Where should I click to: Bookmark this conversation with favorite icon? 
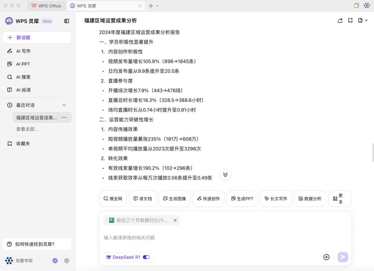point(350,20)
